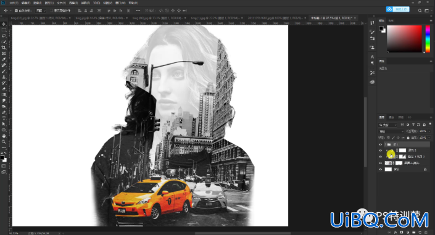
Task: Click the Add layer style fx icon
Action: click(x=396, y=233)
